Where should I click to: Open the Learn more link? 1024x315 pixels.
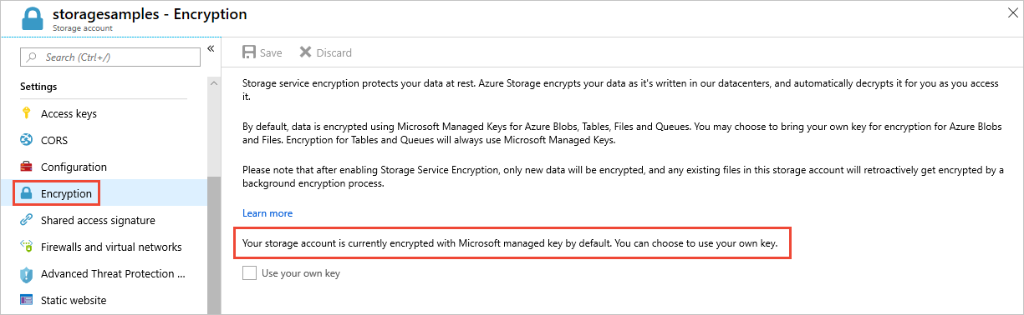tap(267, 213)
